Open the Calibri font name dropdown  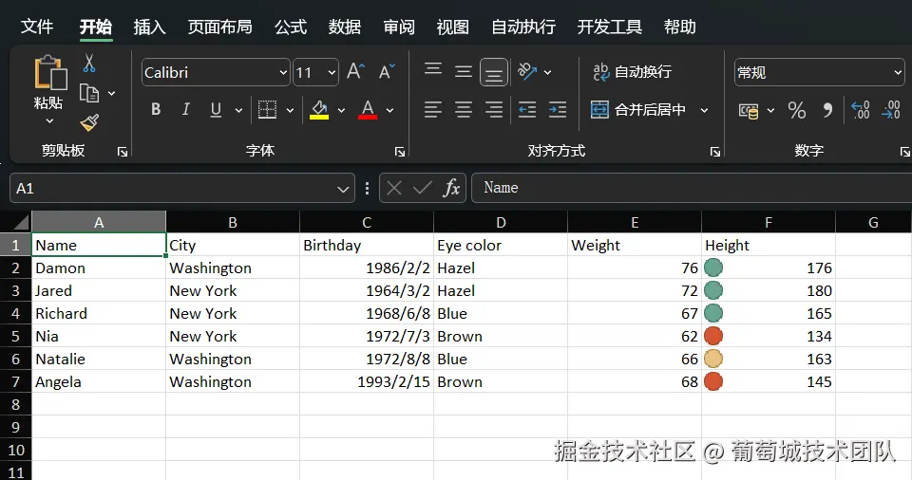283,73
